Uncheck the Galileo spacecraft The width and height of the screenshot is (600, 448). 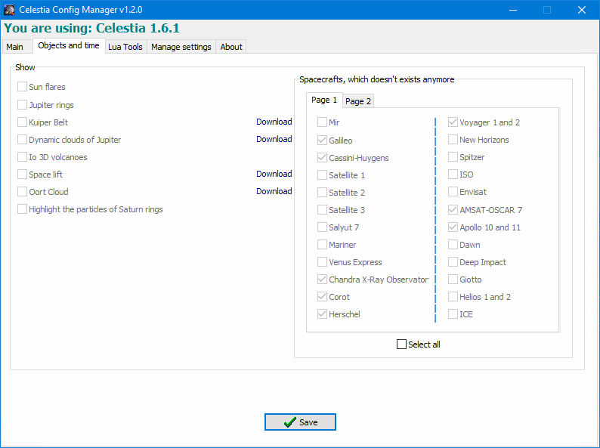coord(322,141)
